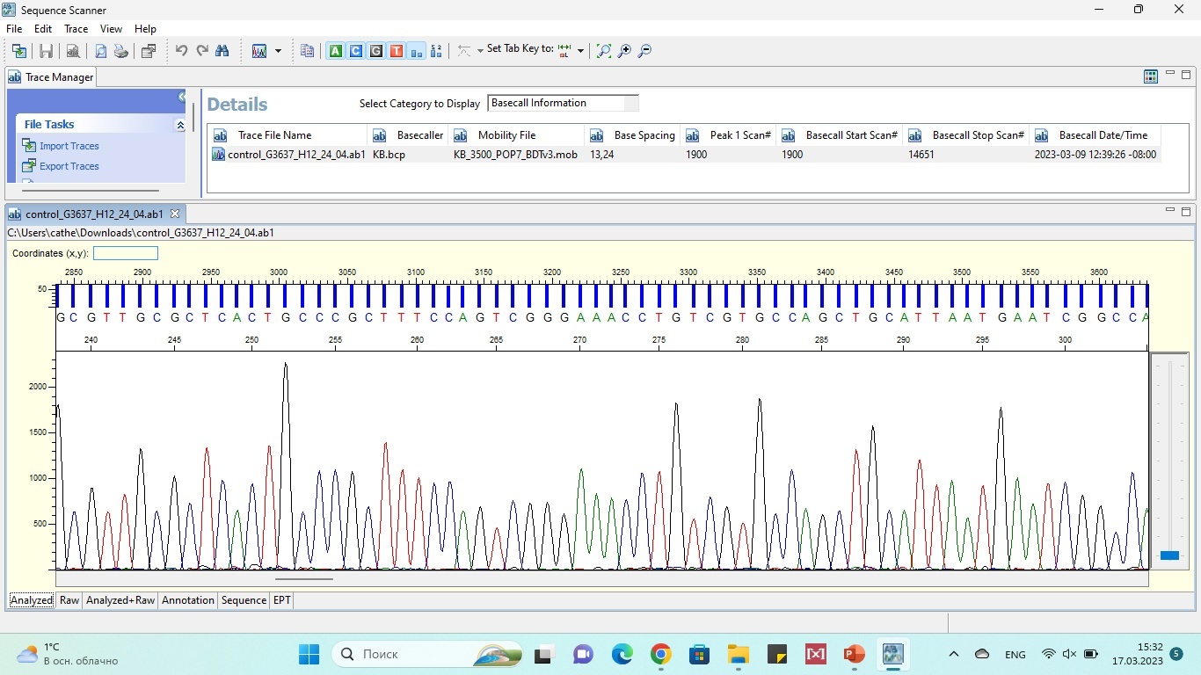Click the Full View zoom icon
This screenshot has height=675, width=1201.
click(x=603, y=51)
